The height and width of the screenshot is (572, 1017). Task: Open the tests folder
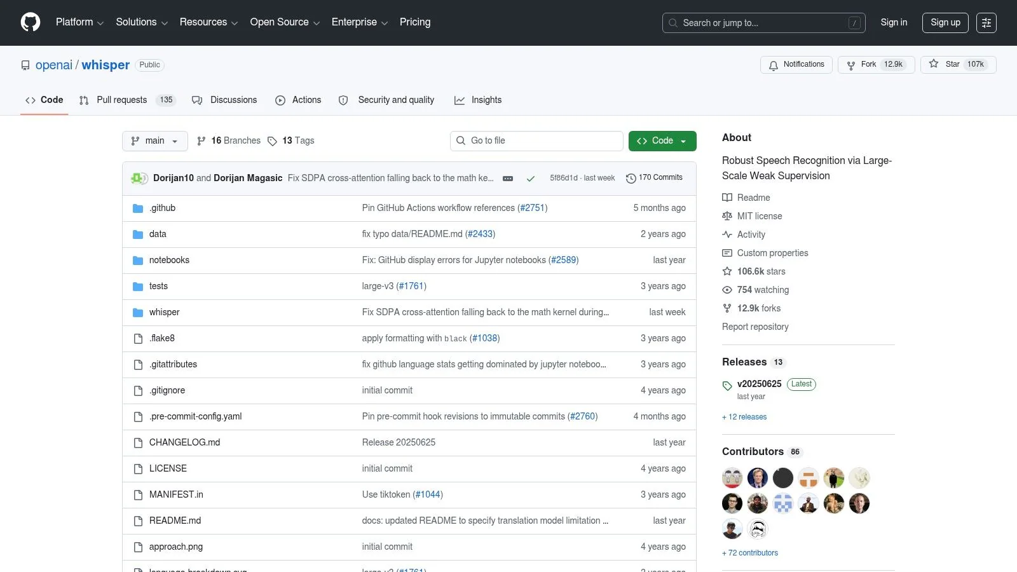click(159, 286)
